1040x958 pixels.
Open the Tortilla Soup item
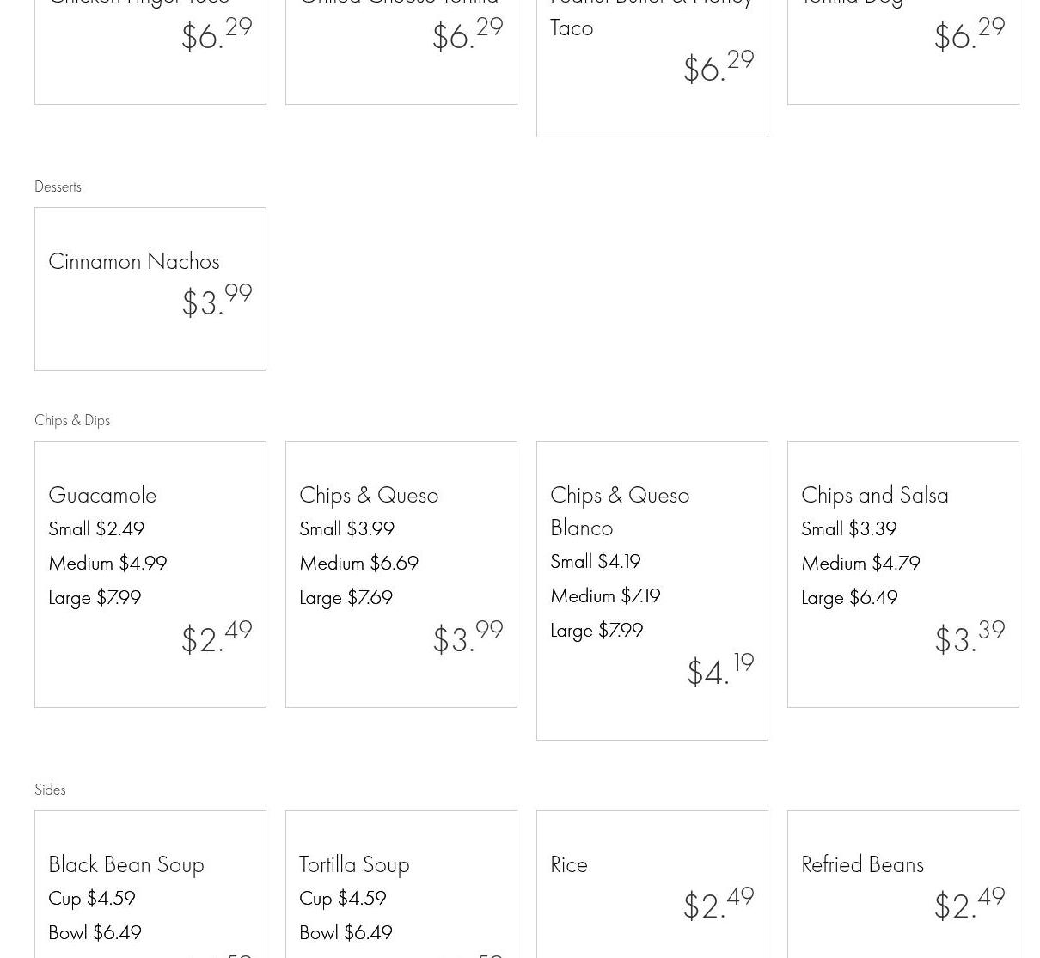pyautogui.click(x=354, y=864)
